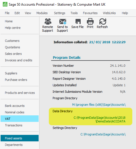Click the Settings Directory path link
The image size is (136, 149).
click(103, 134)
